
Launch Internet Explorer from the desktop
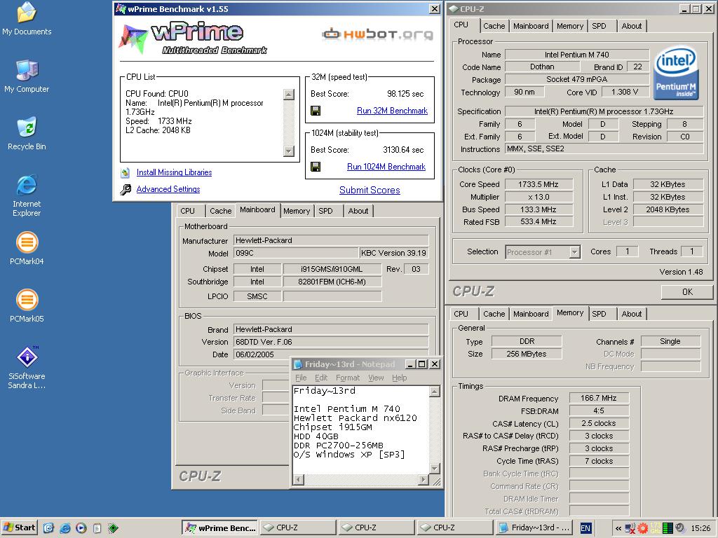pyautogui.click(x=27, y=195)
